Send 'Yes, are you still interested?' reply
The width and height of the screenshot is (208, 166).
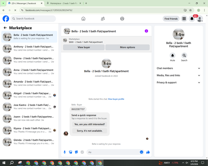(89, 124)
